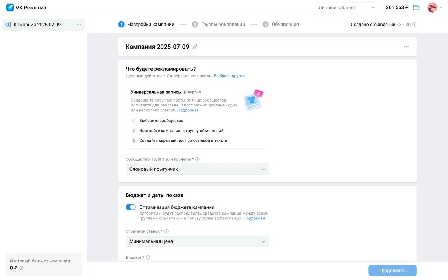The width and height of the screenshot is (448, 280).
Task: Edit campaign name with pencil icon
Action: pos(195,47)
